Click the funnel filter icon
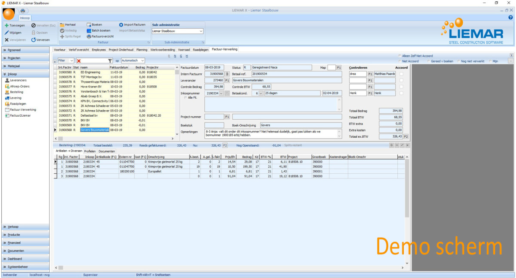The width and height of the screenshot is (516, 278). coord(110,61)
